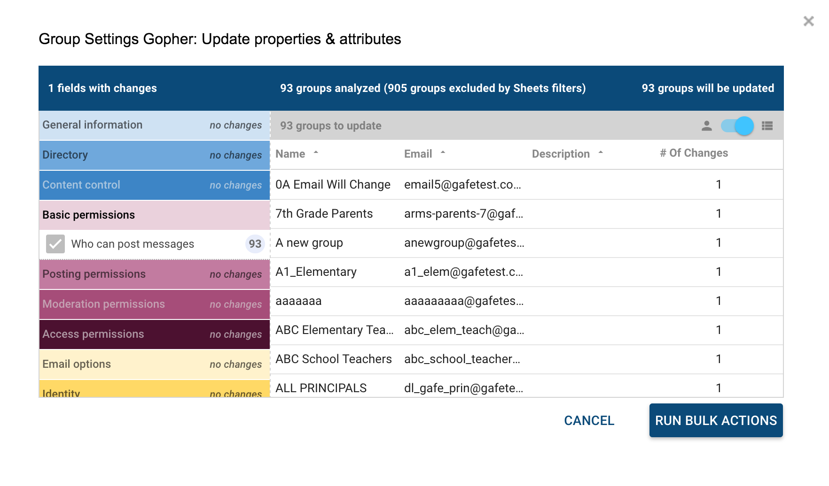Image resolution: width=829 pixels, height=486 pixels.
Task: Open the Moderation permissions section
Action: click(x=154, y=304)
